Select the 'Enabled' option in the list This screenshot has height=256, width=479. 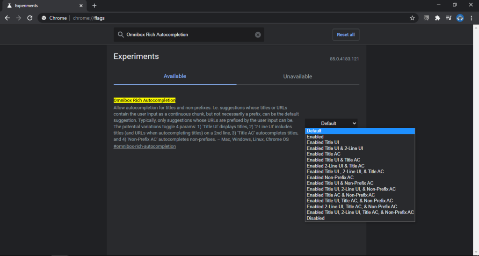315,137
